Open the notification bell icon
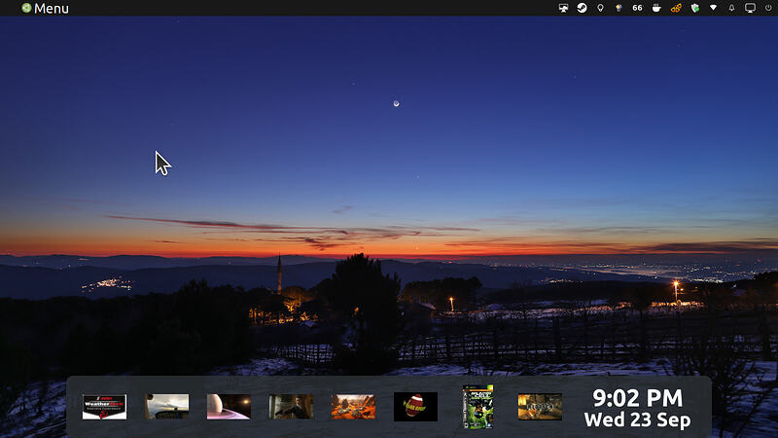This screenshot has width=778, height=438. tap(731, 8)
